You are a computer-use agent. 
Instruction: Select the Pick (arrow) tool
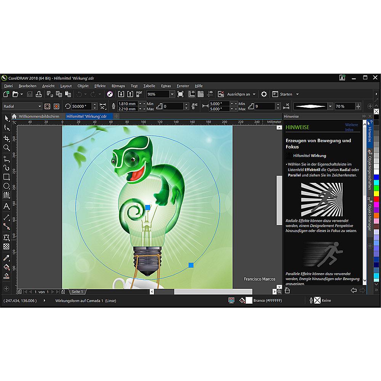click(6, 118)
